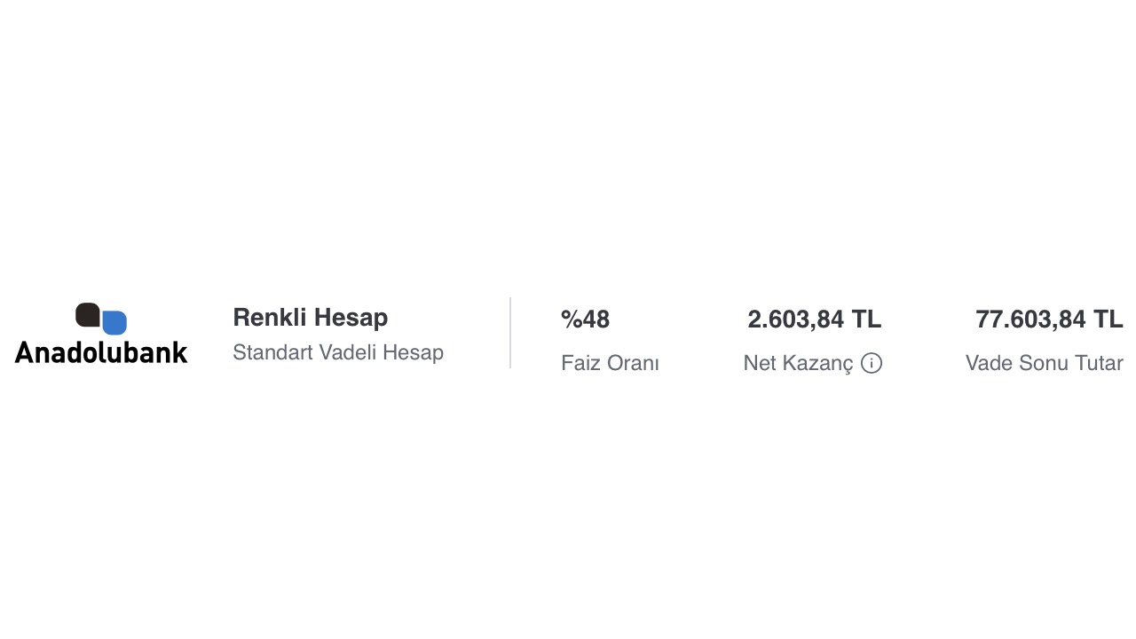
Task: Click the Faiz Oranı label
Action: 610,363
